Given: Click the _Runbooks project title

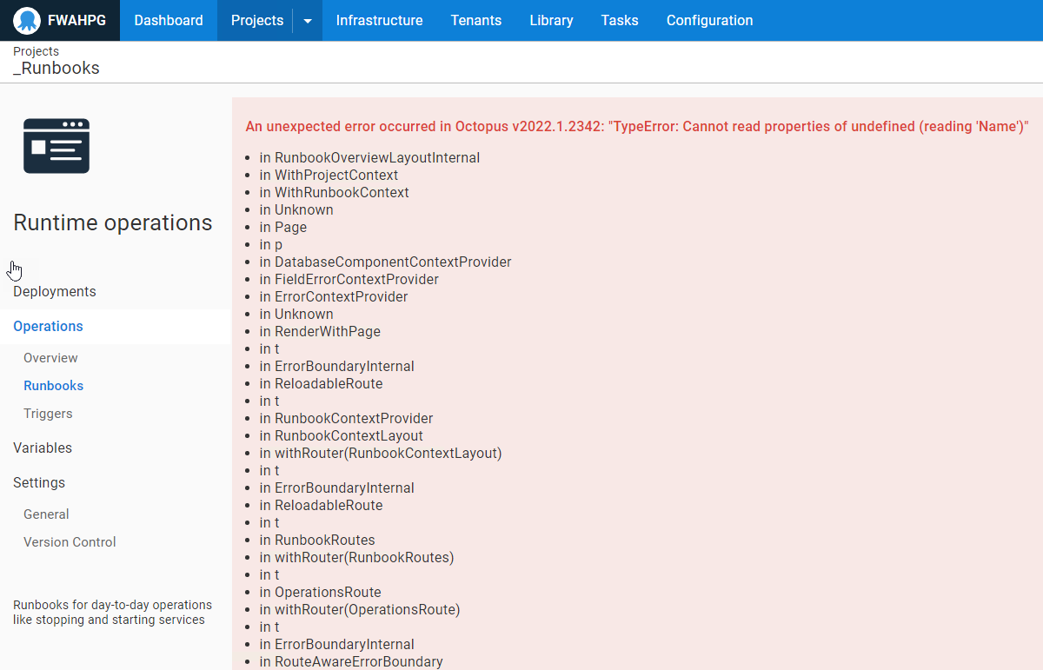Looking at the screenshot, I should tap(56, 68).
